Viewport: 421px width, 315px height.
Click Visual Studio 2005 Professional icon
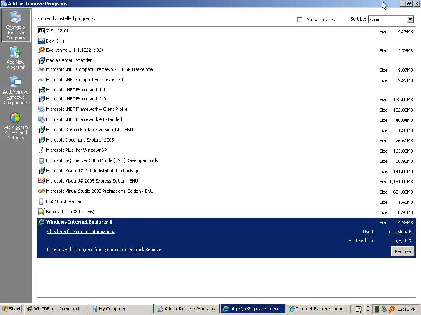click(42, 191)
